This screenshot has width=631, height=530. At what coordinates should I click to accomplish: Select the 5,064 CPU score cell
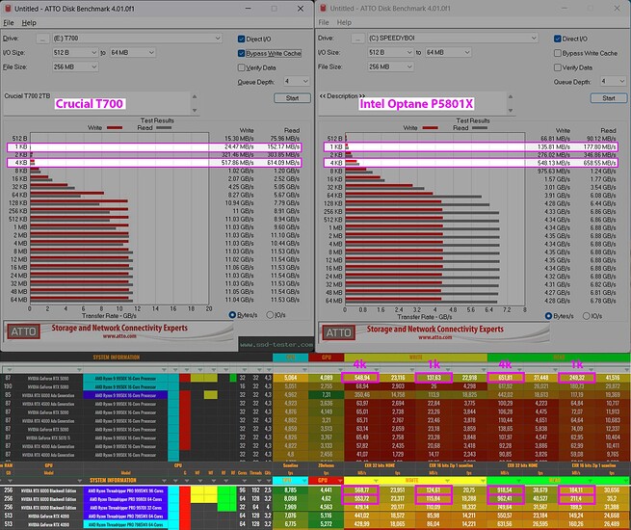291,378
